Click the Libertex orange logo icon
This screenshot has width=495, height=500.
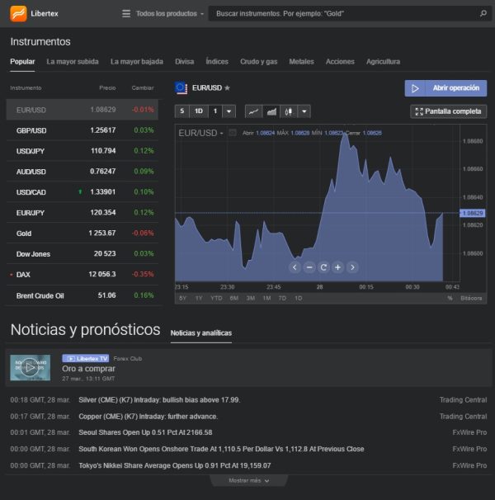pos(18,13)
